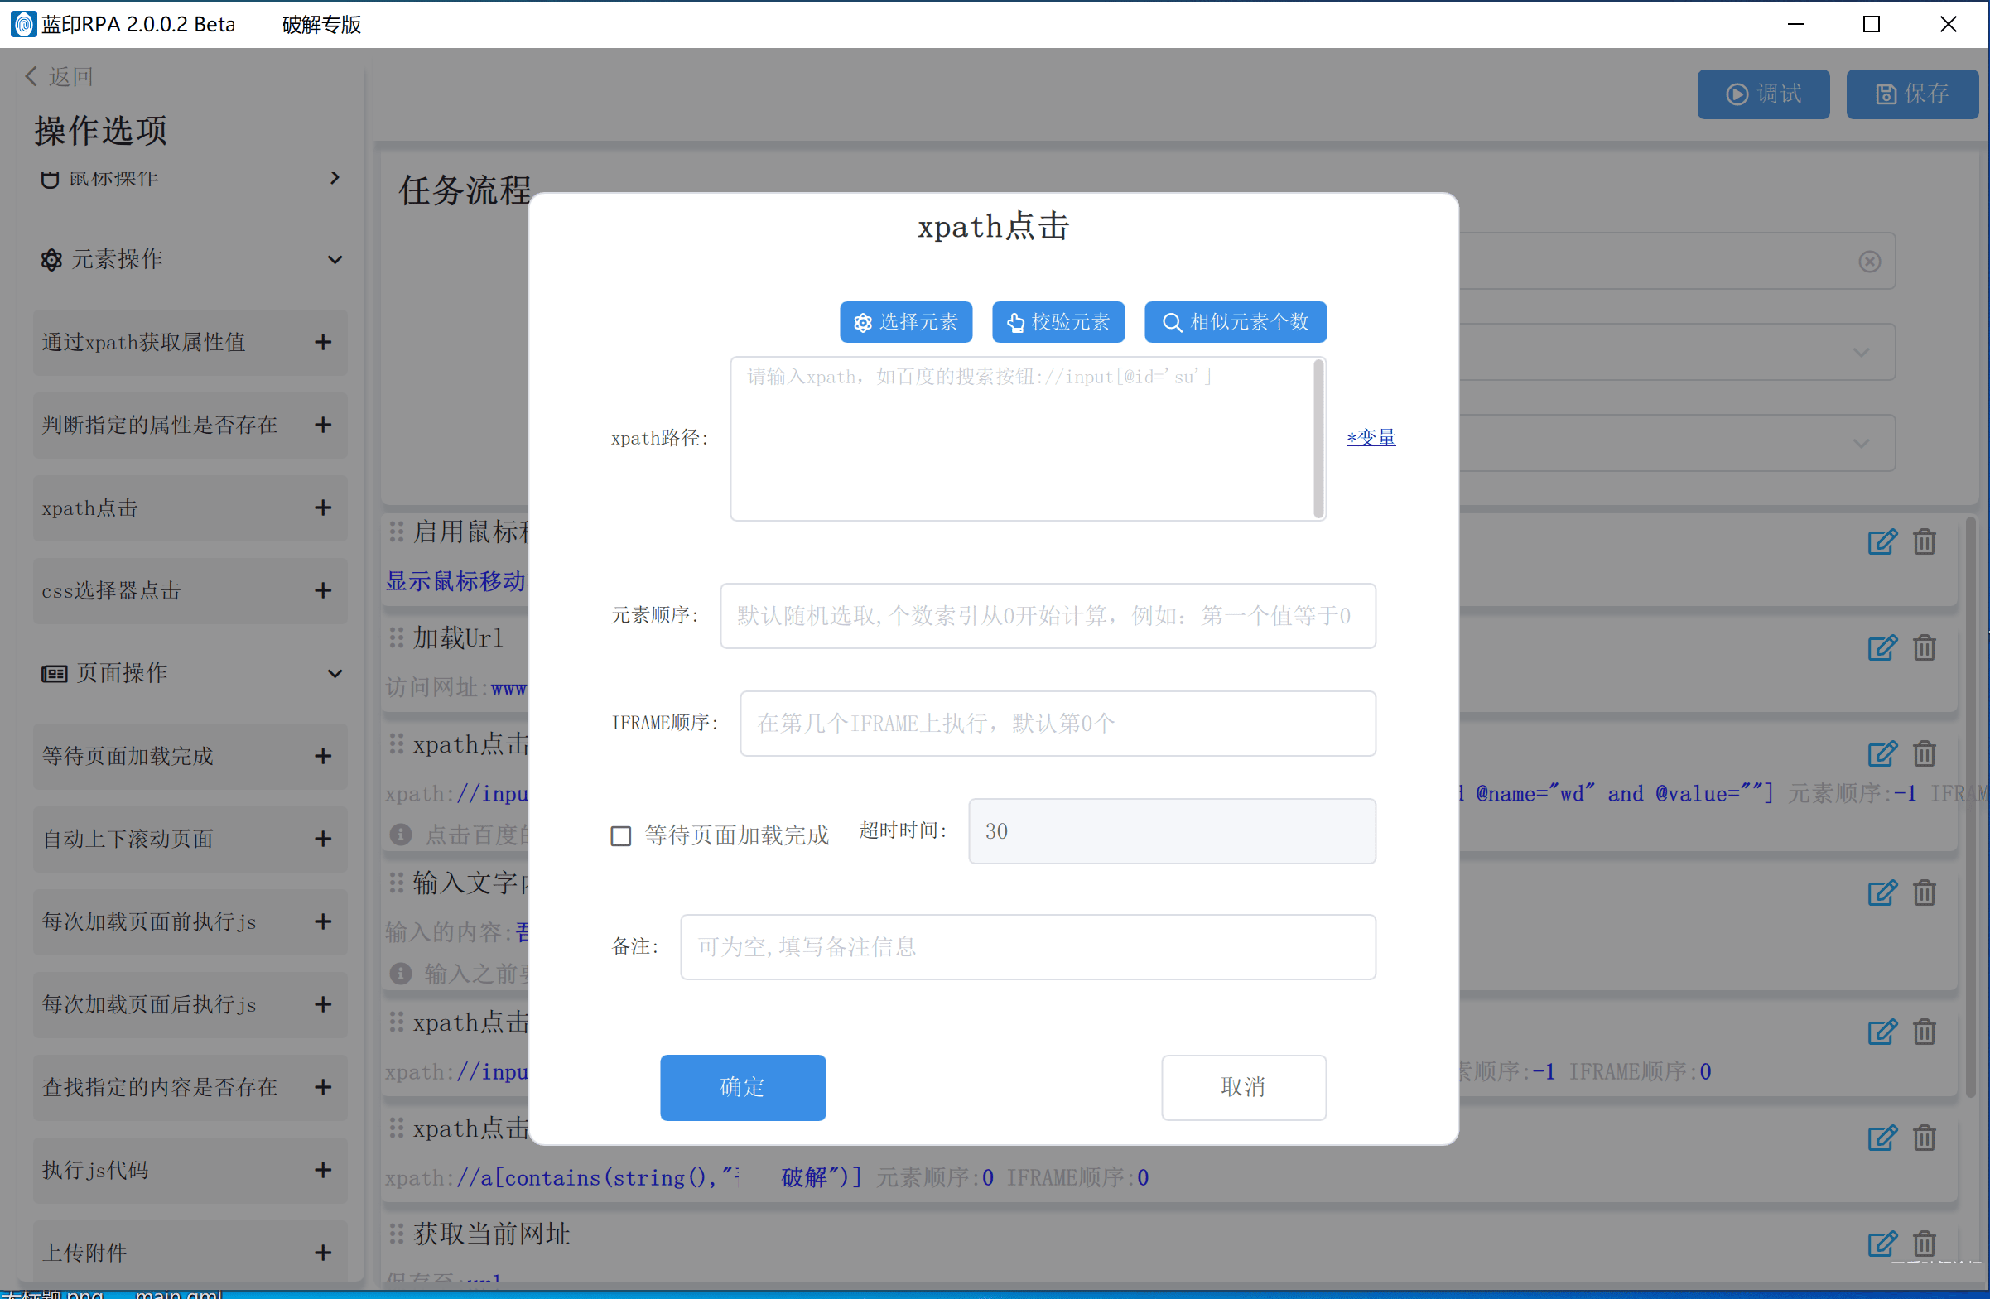Enable the 等待页面加载完成 checkbox

pos(620,835)
